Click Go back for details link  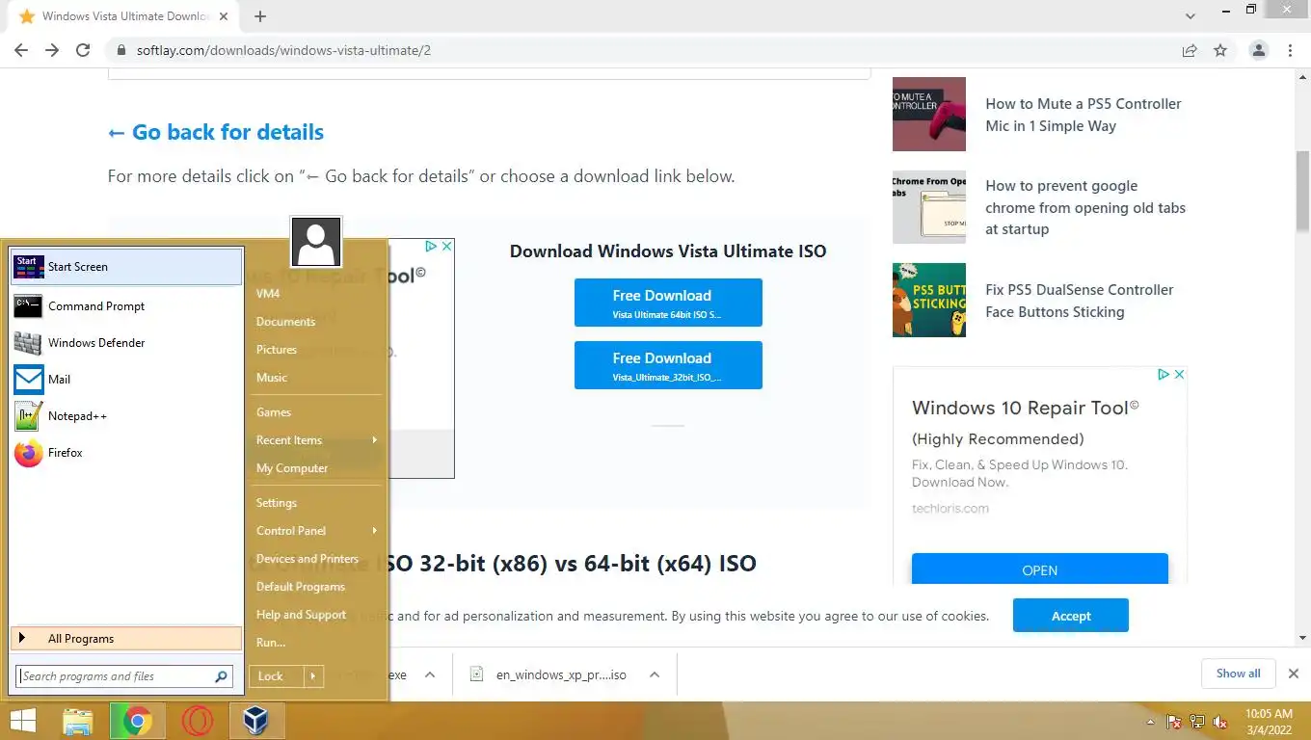point(216,132)
